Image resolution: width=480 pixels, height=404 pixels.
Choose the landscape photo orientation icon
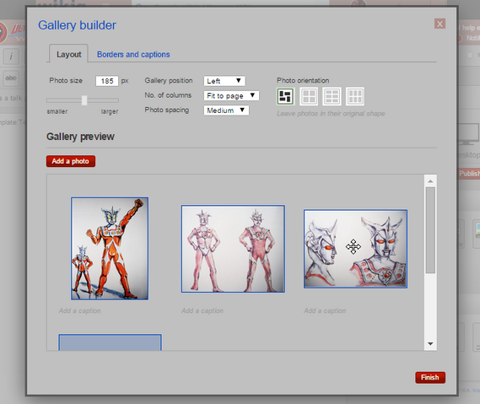(x=332, y=96)
